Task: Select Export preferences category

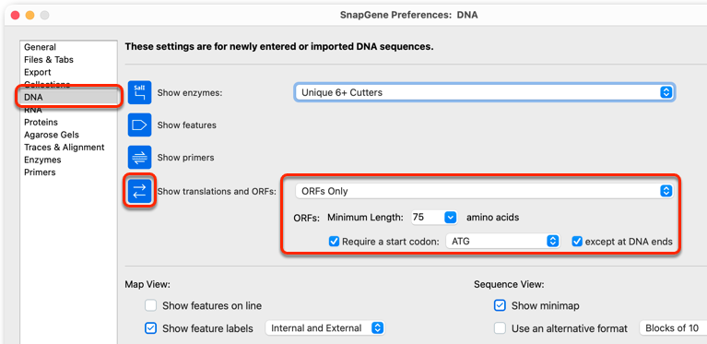Action: [68, 72]
